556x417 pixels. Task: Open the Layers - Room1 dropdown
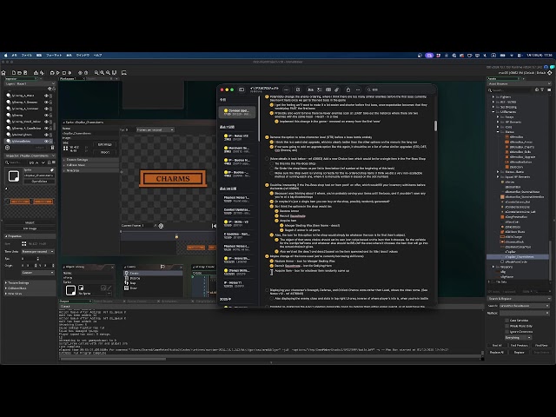pyautogui.click(x=30, y=84)
